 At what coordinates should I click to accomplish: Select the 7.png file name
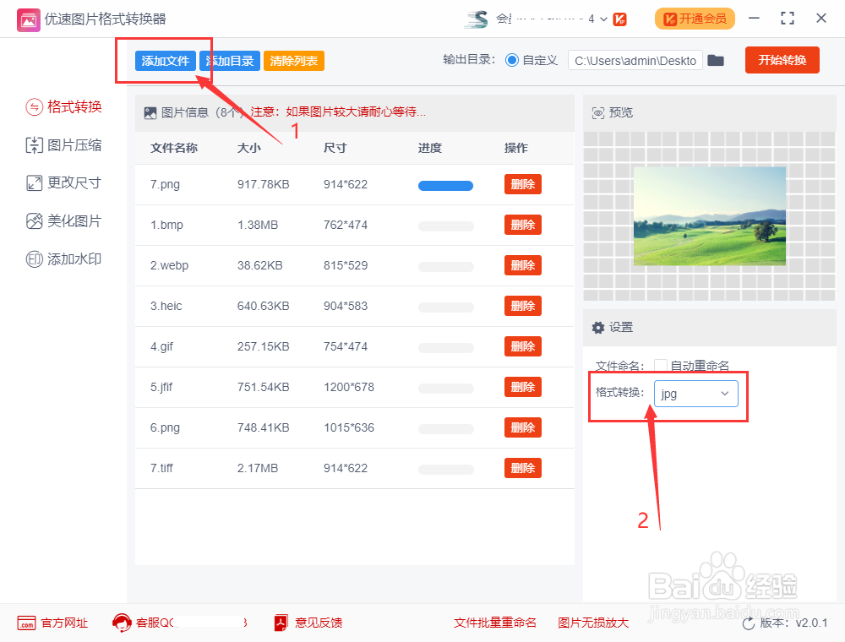tap(165, 184)
